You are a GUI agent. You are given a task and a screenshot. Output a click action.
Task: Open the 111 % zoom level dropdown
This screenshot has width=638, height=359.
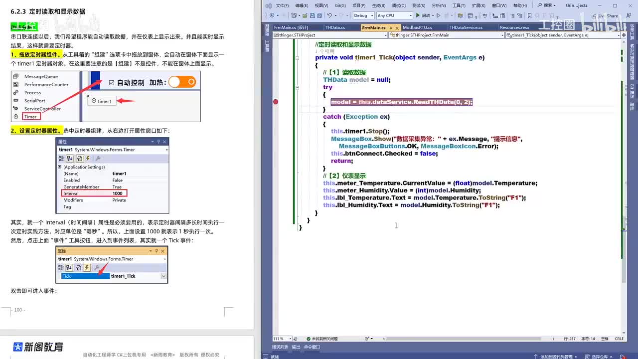282,339
